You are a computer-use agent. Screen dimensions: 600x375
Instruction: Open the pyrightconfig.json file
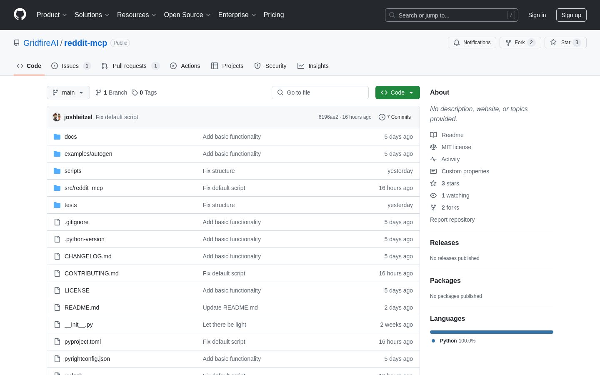(x=87, y=359)
